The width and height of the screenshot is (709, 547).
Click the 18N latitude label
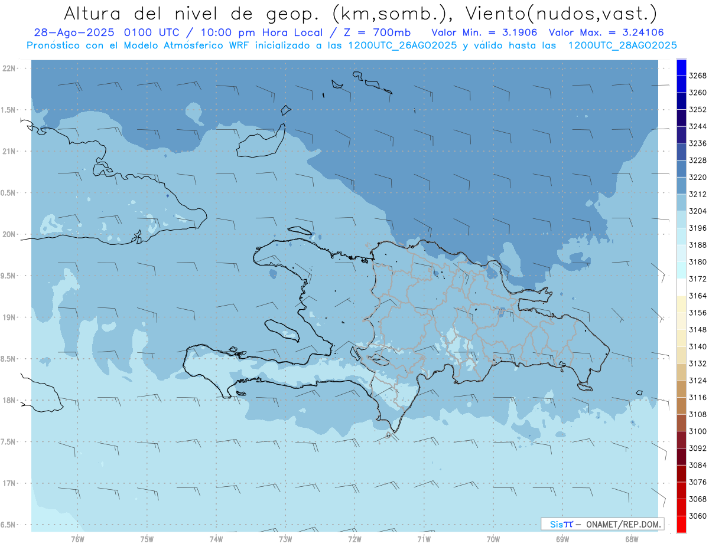click(9, 400)
